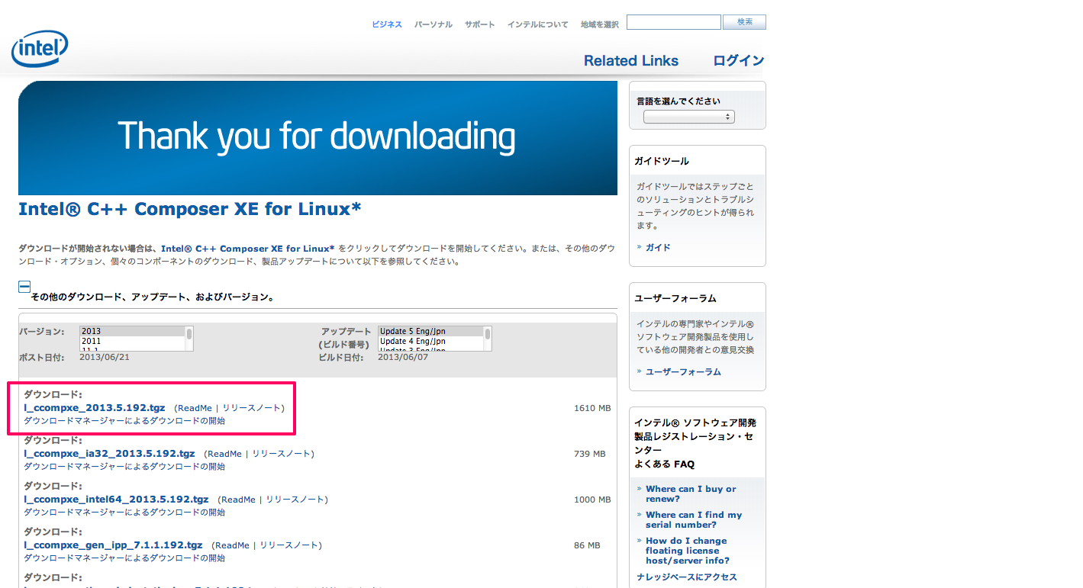Screen dimensions: 1083x588
Task: Click the 検索 search button
Action: 744,22
